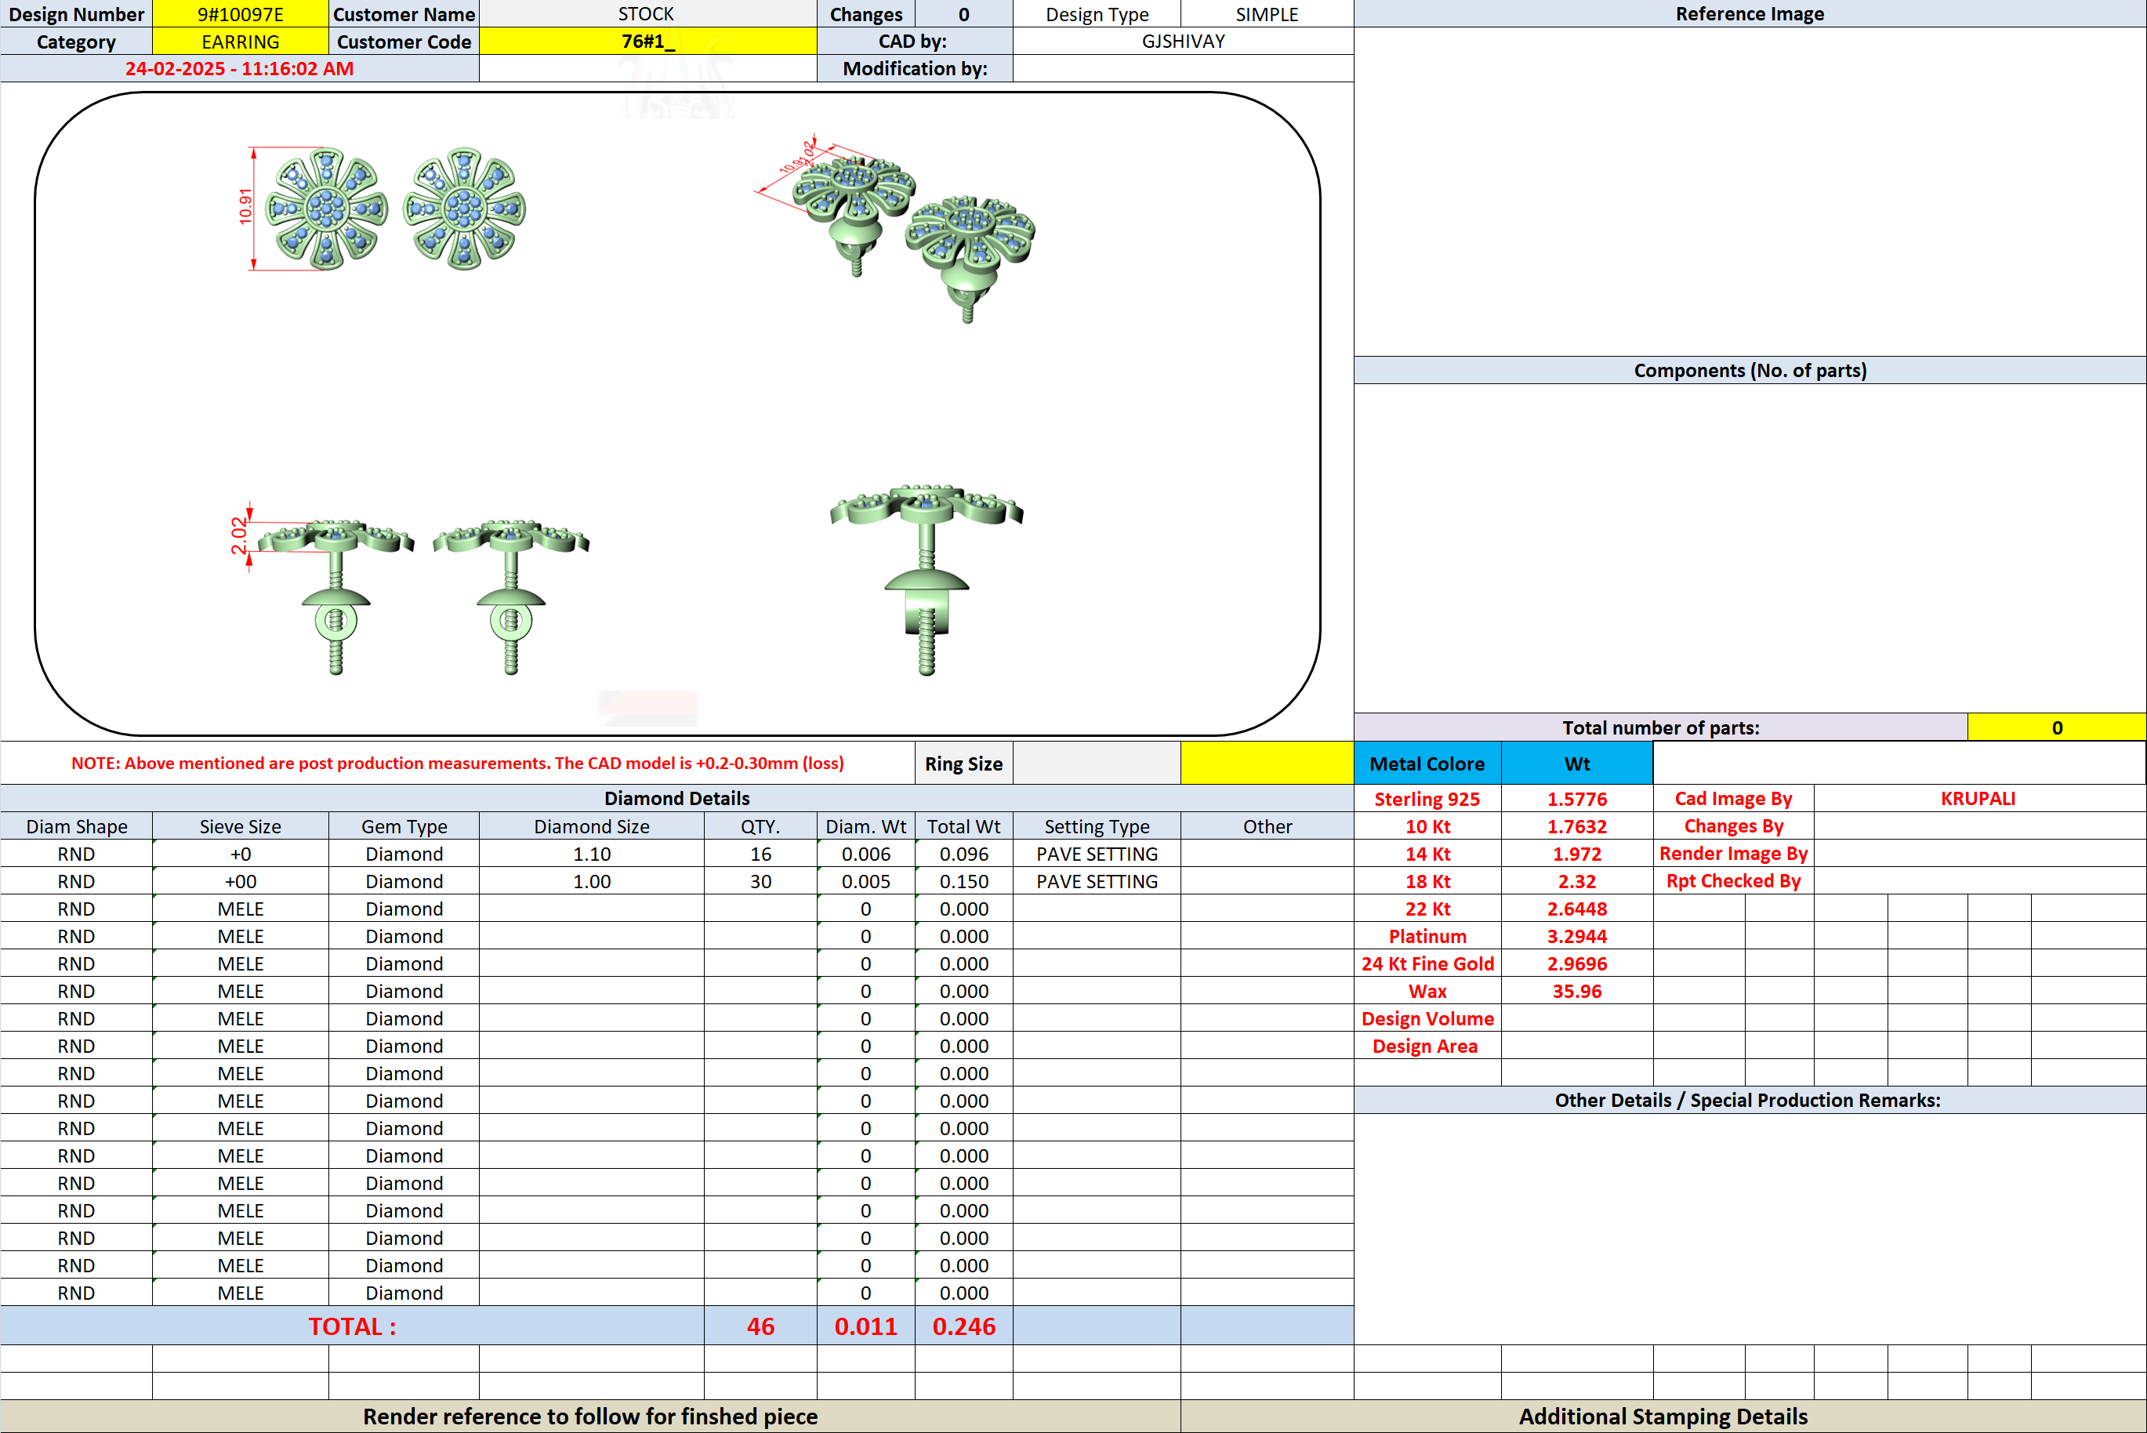Click the blue Wt header cell
2147x1433 pixels.
pyautogui.click(x=1577, y=763)
